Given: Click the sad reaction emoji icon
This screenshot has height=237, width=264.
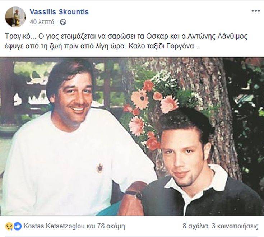Looking at the screenshot, I should 8,226.
